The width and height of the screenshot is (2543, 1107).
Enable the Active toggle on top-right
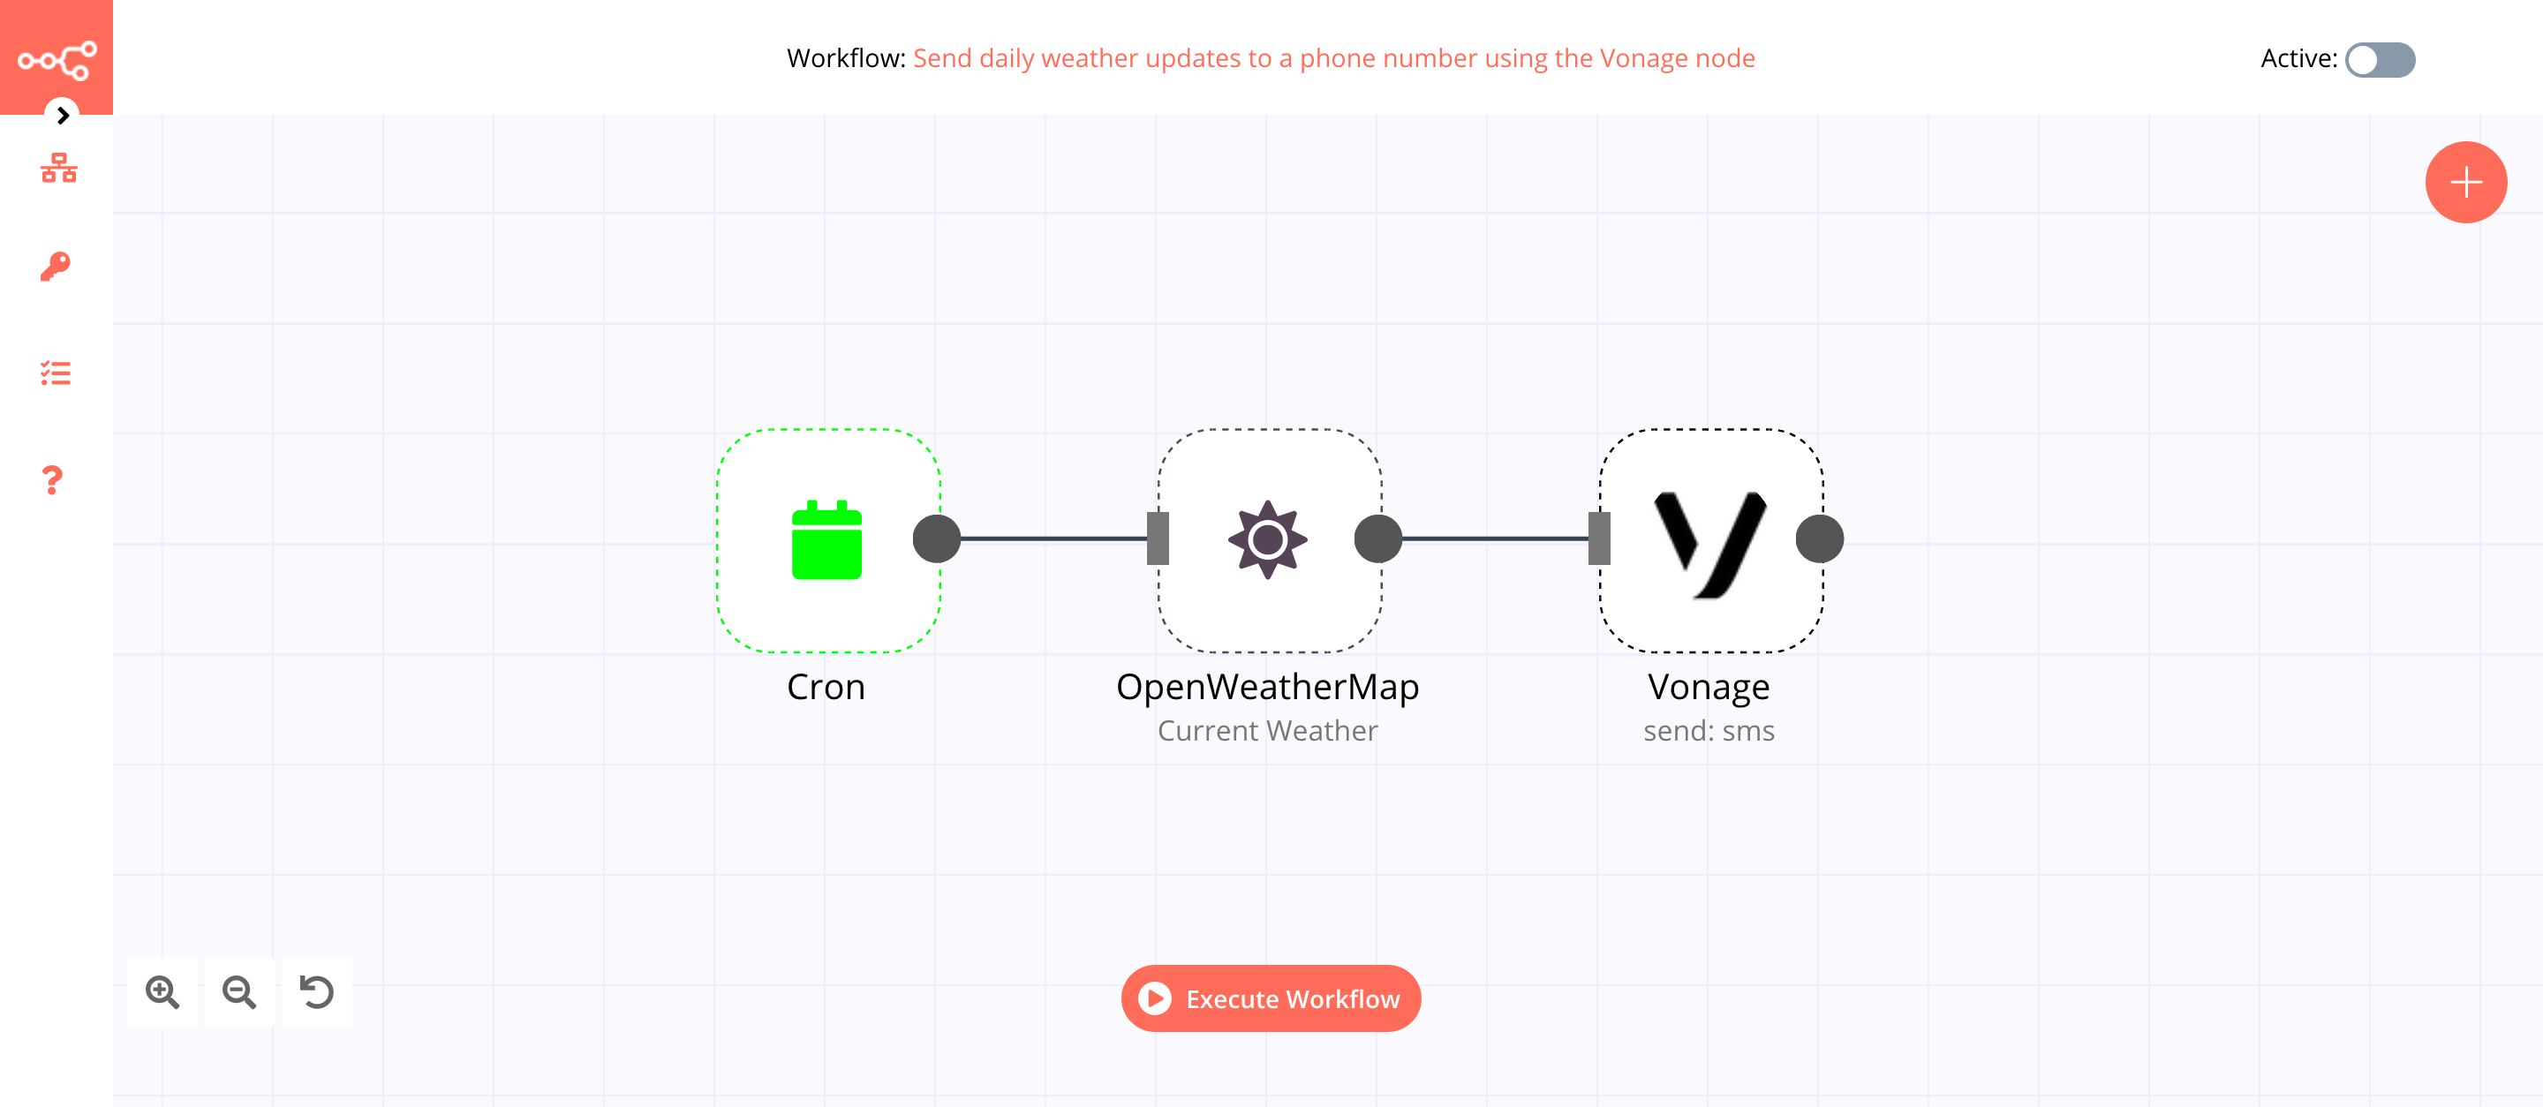point(2379,58)
